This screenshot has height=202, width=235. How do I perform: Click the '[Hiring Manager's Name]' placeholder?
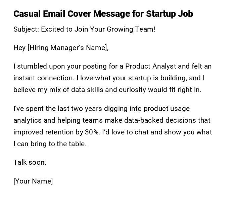[x=68, y=48]
